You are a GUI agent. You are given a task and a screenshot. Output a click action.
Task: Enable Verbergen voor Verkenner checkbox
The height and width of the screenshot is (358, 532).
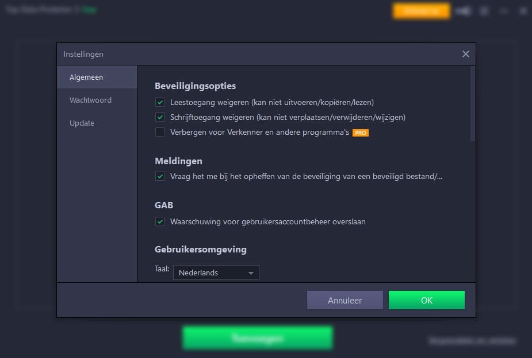tap(160, 132)
